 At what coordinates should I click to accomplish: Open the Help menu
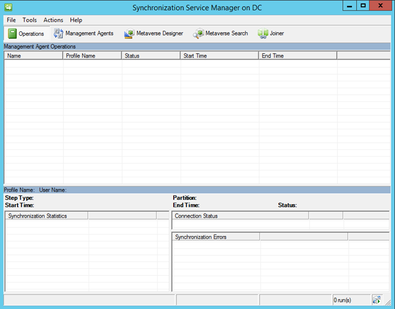click(76, 20)
